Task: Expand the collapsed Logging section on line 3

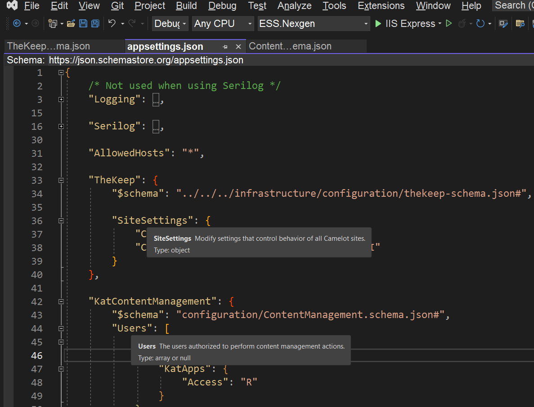Action: 61,99
